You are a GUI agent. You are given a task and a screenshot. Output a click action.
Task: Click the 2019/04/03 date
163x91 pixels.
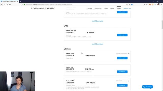coord(70,32)
